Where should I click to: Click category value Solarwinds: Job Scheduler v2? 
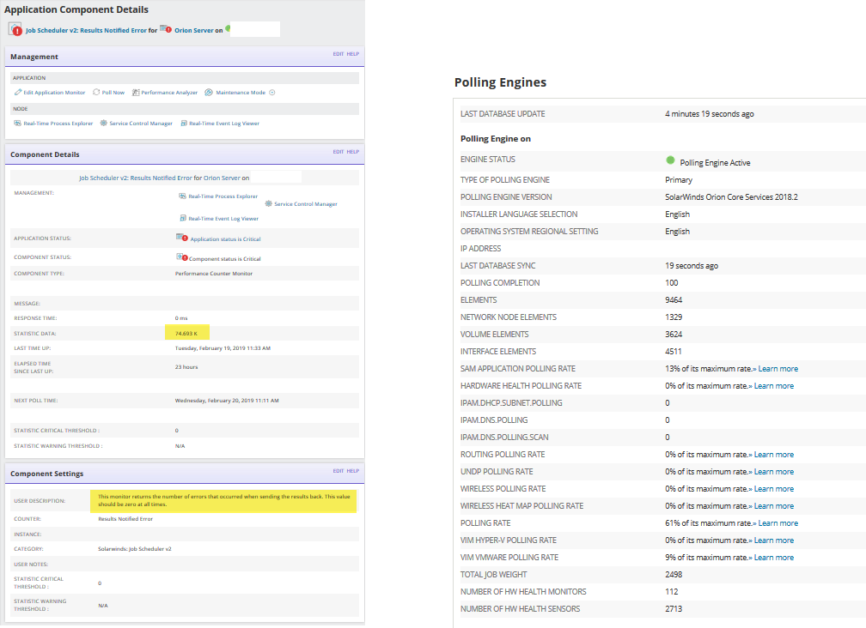pyautogui.click(x=135, y=548)
